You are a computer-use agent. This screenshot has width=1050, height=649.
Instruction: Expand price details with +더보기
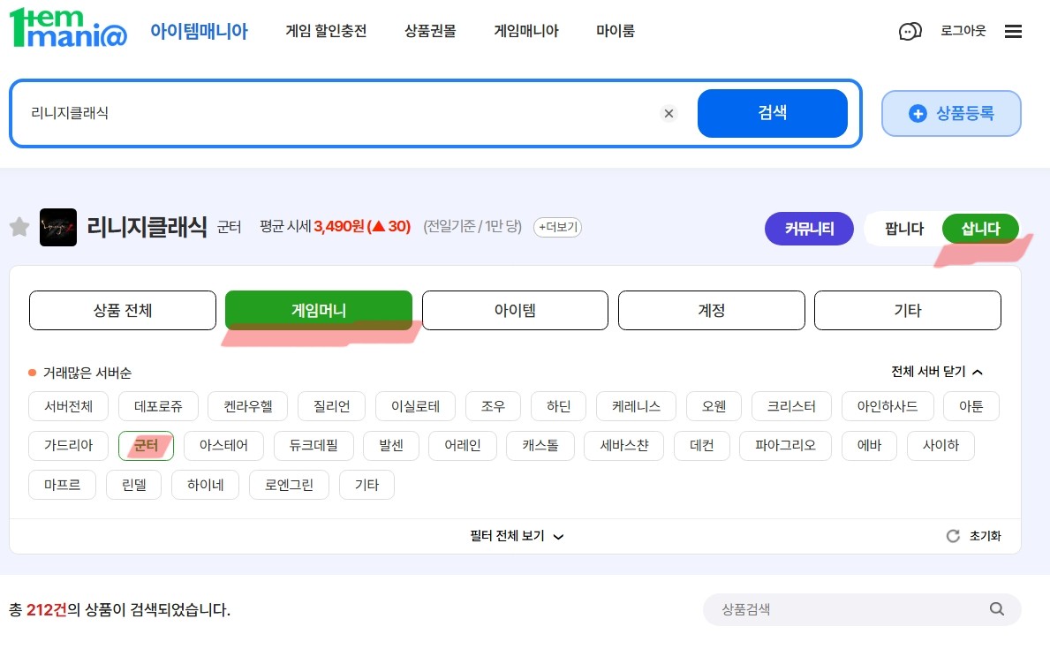click(x=557, y=227)
